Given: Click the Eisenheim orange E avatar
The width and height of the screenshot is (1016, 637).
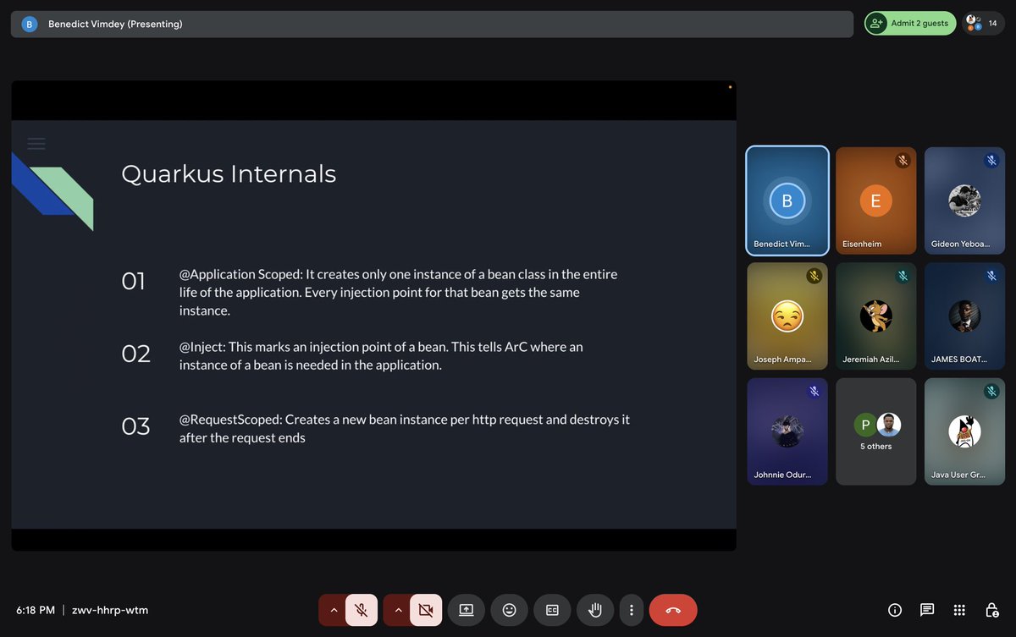Looking at the screenshot, I should tap(876, 200).
